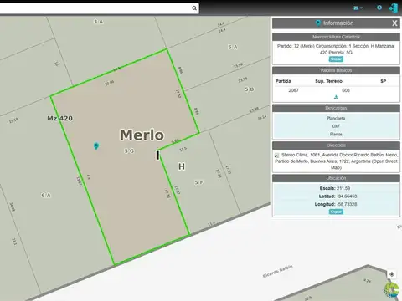Screen dimensions: 402x301
Task: Open the help question mark icon
Action: coord(379,8)
